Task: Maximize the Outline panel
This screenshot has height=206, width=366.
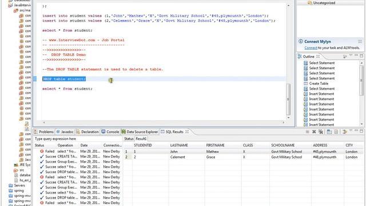Action: pyautogui.click(x=361, y=56)
